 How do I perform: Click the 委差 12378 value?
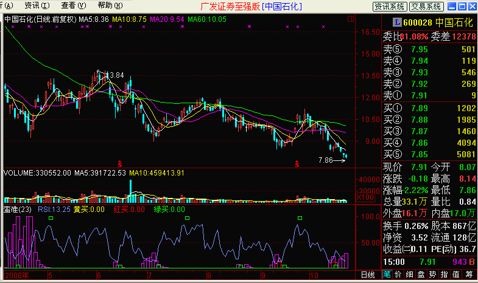(463, 37)
